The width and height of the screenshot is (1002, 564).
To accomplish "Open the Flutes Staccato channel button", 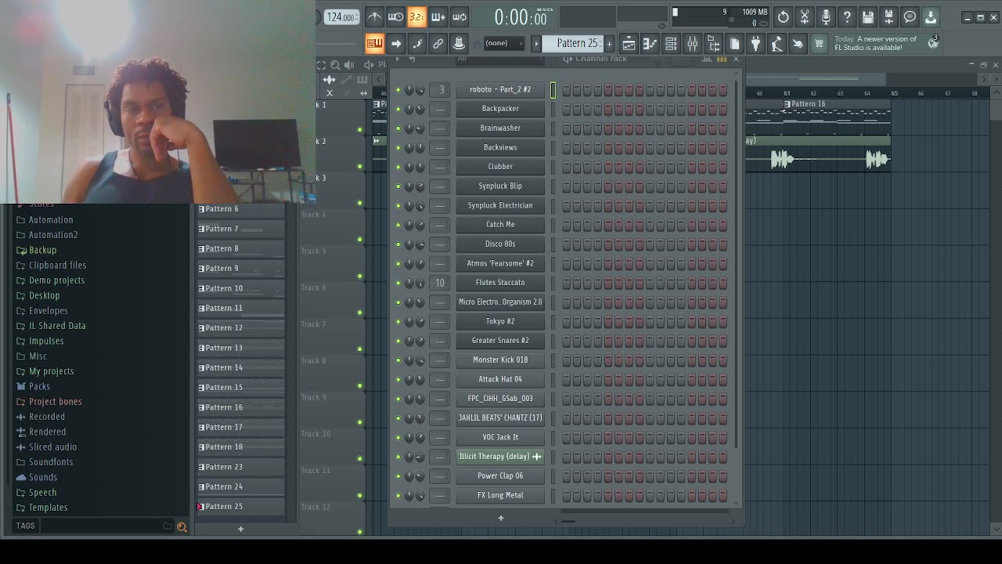I will [500, 283].
